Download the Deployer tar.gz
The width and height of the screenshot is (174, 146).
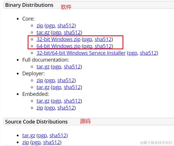(x=43, y=87)
